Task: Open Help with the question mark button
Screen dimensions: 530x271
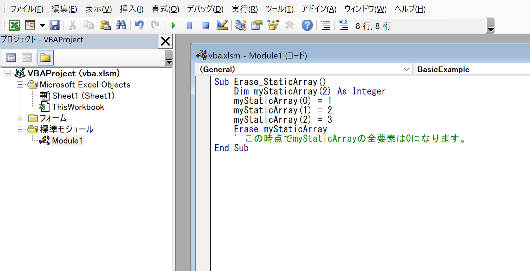Action: 307,25
